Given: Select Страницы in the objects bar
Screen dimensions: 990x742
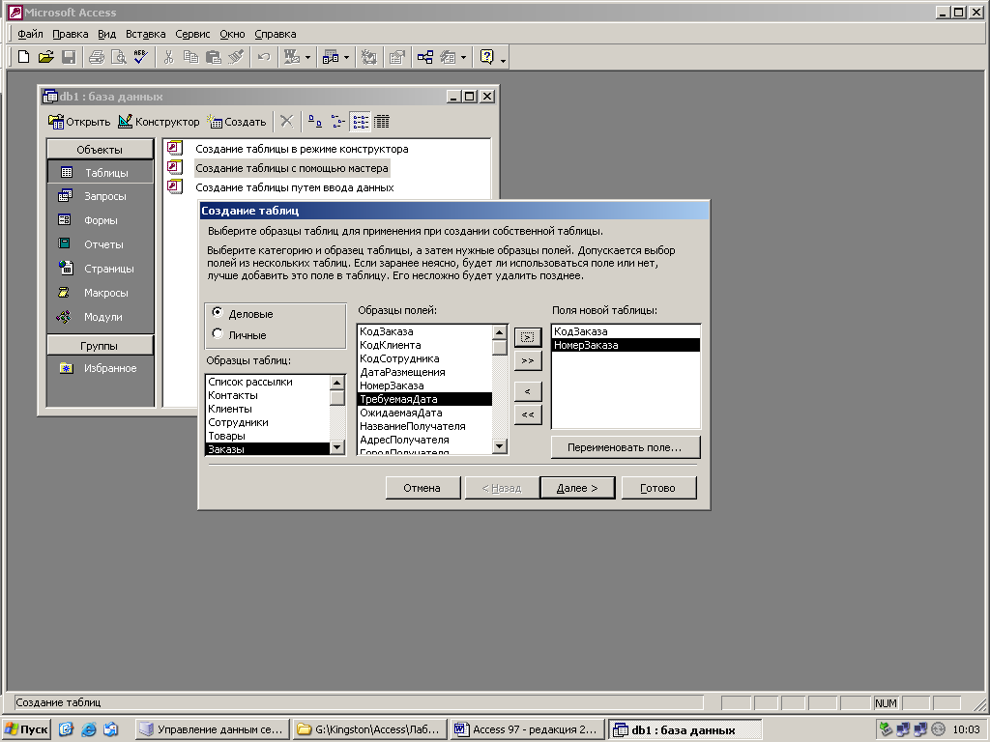Looking at the screenshot, I should (x=101, y=269).
